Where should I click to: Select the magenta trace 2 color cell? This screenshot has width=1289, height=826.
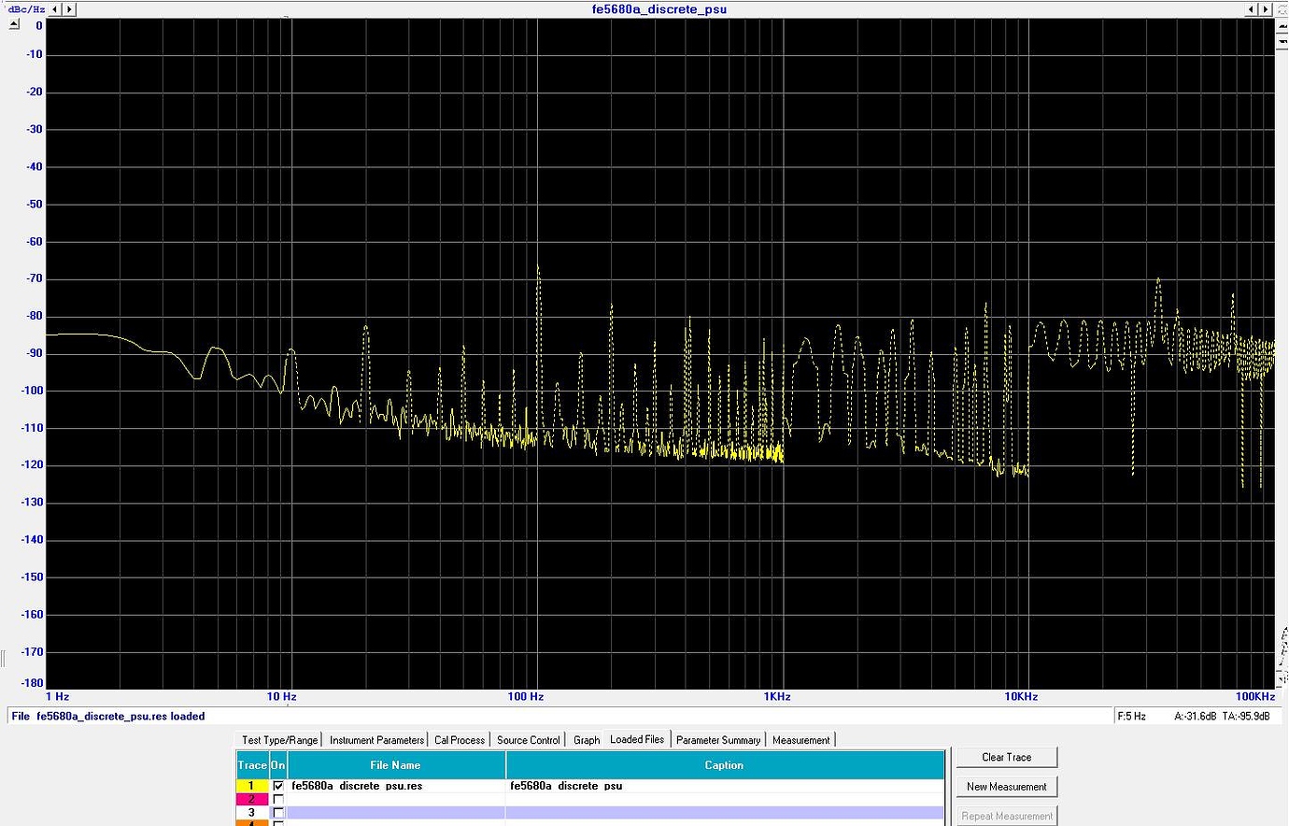pyautogui.click(x=251, y=800)
